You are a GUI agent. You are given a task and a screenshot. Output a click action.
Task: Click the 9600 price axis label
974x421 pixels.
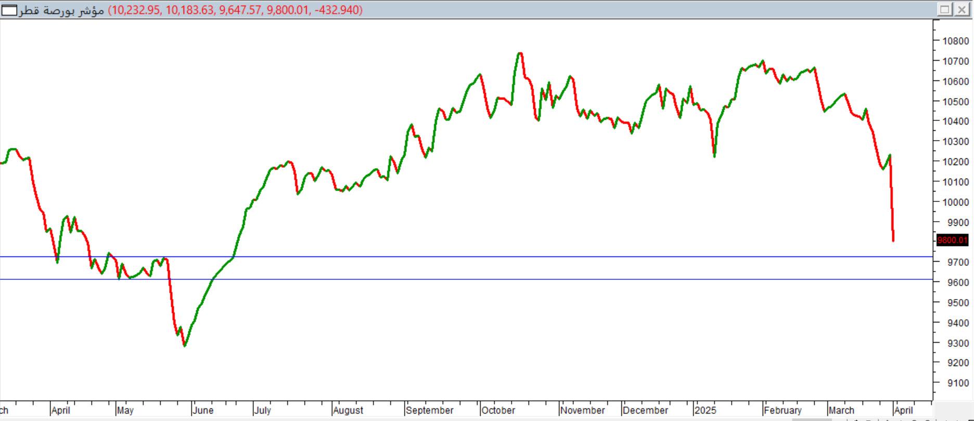958,283
